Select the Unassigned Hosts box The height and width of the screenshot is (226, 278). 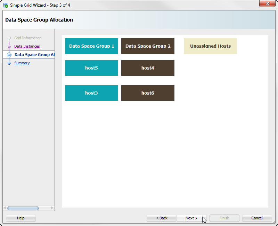pyautogui.click(x=211, y=46)
